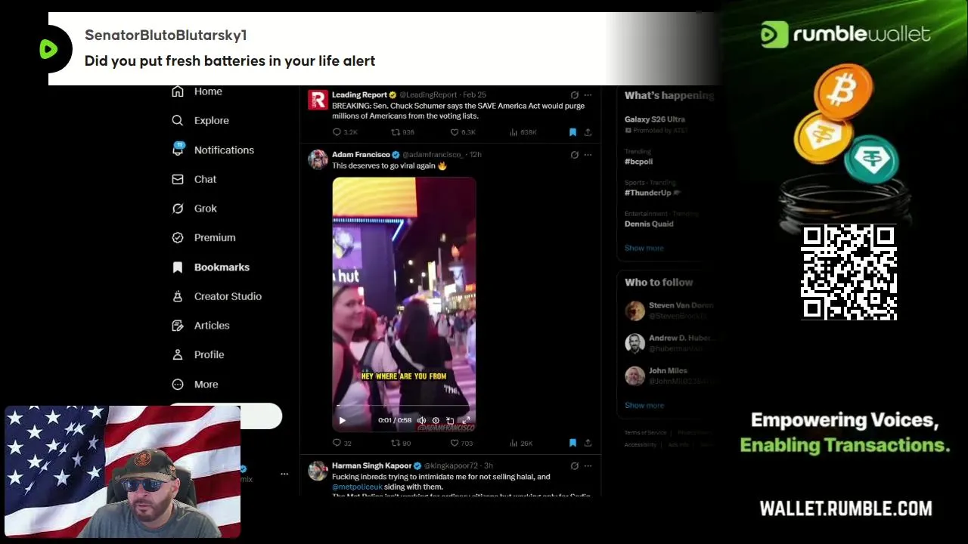Click the Creator Studio icon
968x544 pixels.
click(x=178, y=296)
